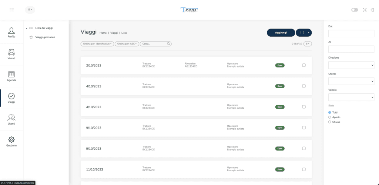
Task: Click the list icon beside Lista dei viaggi
Action: (31, 28)
